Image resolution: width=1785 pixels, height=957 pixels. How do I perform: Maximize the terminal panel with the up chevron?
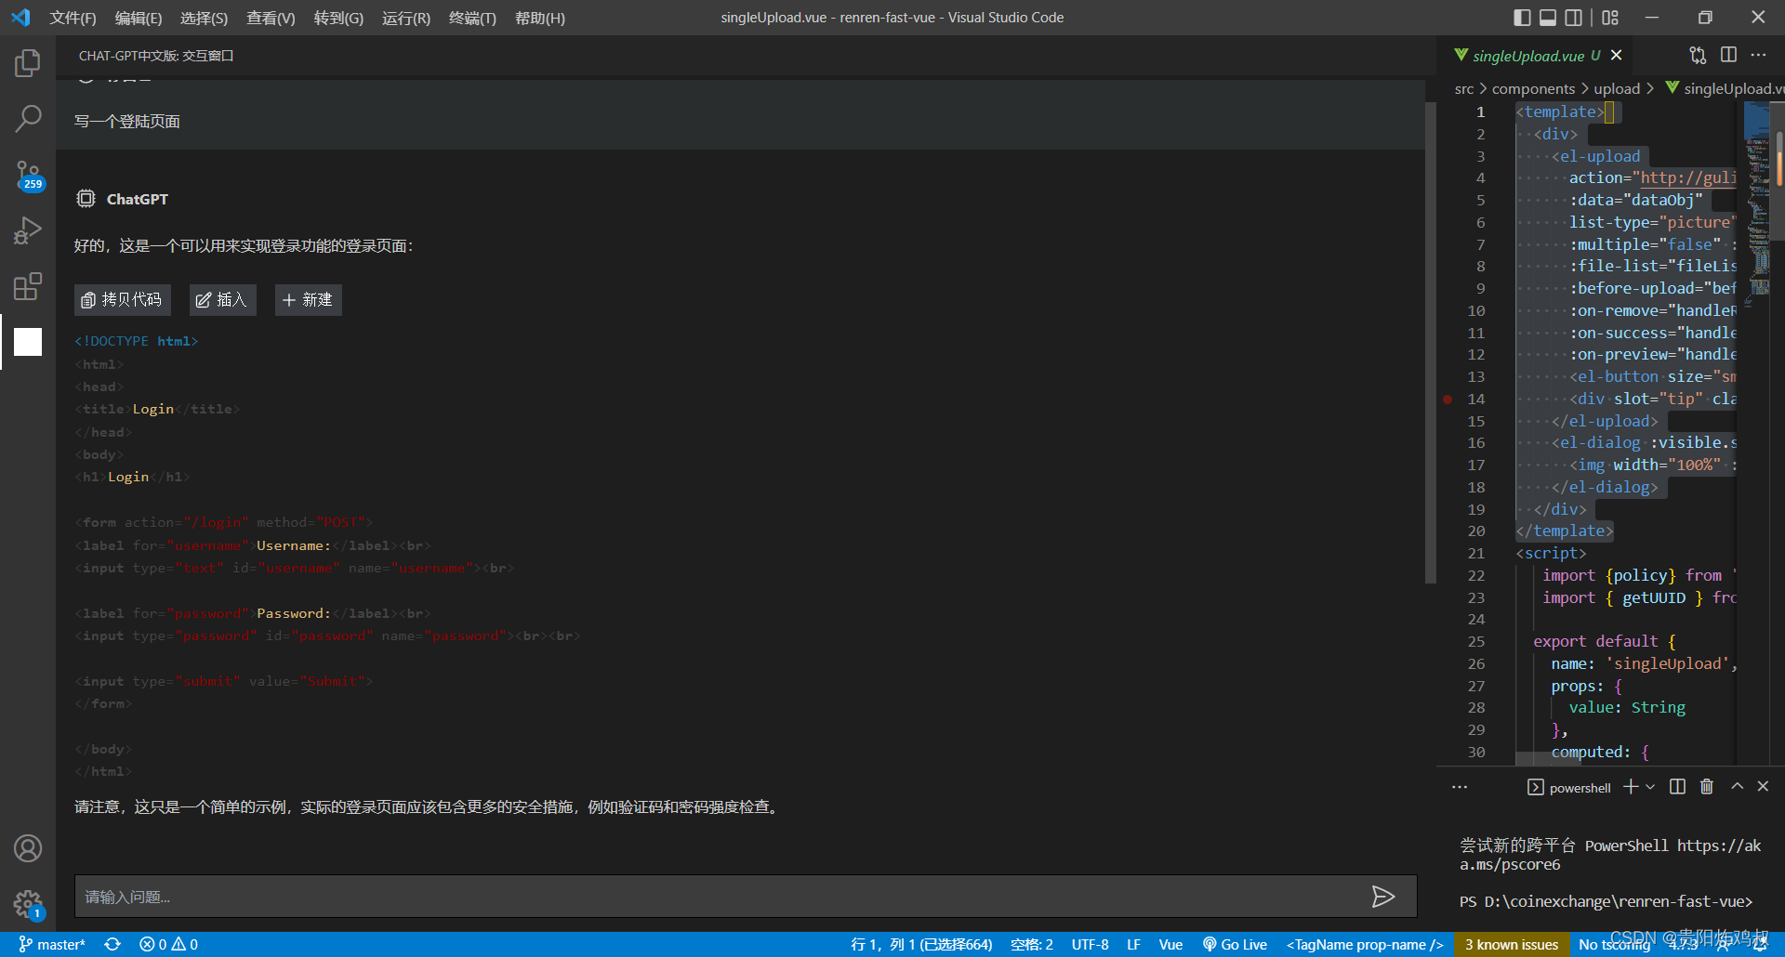click(x=1737, y=786)
